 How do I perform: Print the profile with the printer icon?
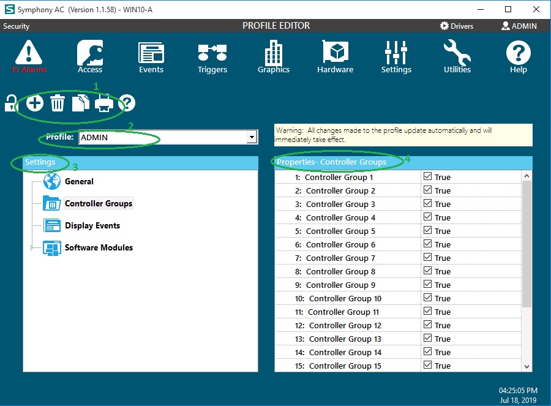click(104, 103)
